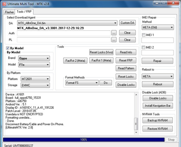Click 'Formatting userdata...' log line
181x147 pixels.
[18, 117]
